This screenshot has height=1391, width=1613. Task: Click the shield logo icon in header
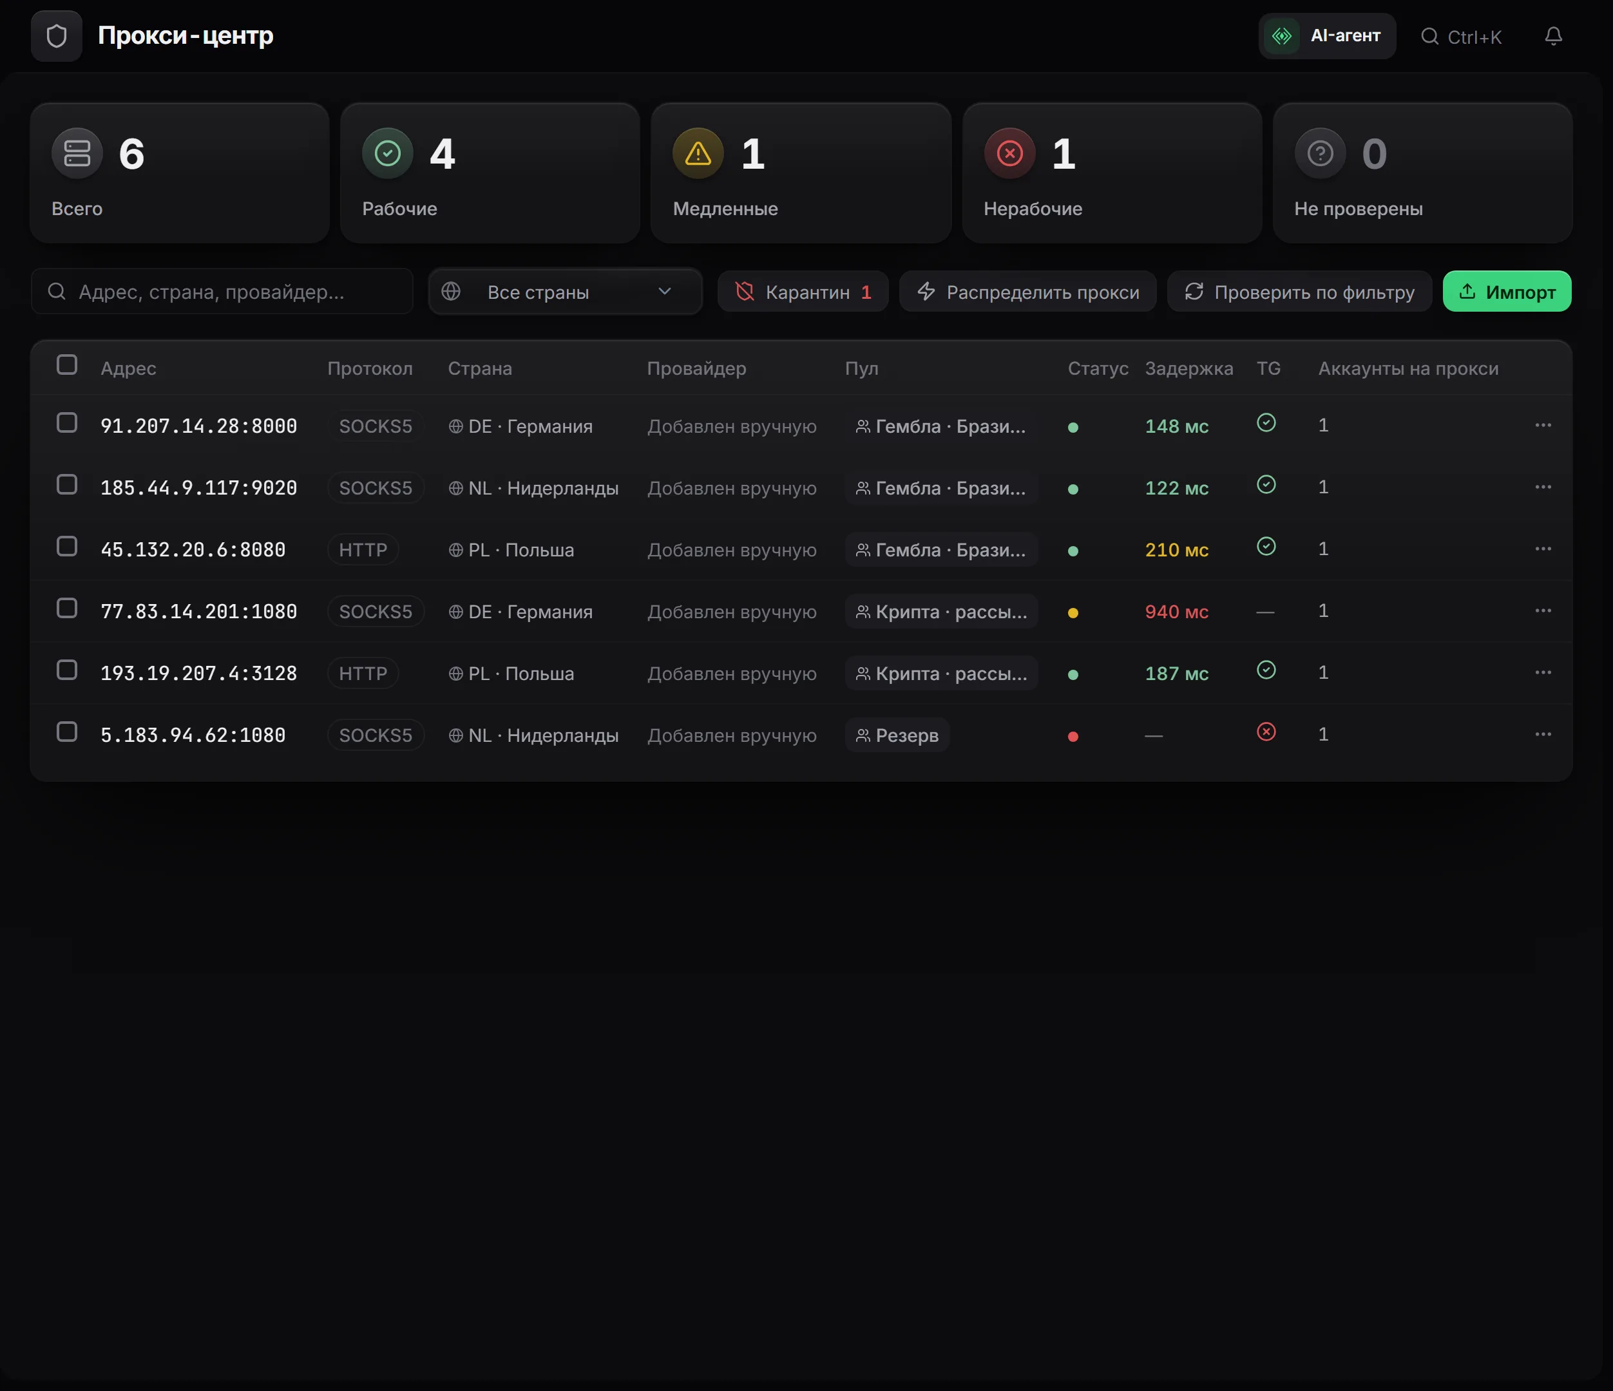(56, 36)
